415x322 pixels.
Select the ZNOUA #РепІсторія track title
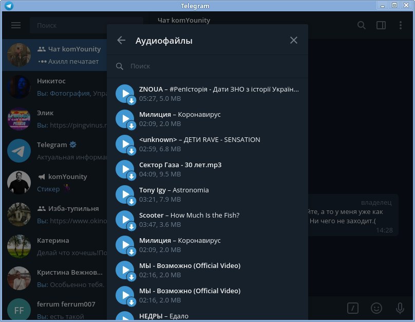tap(219, 90)
